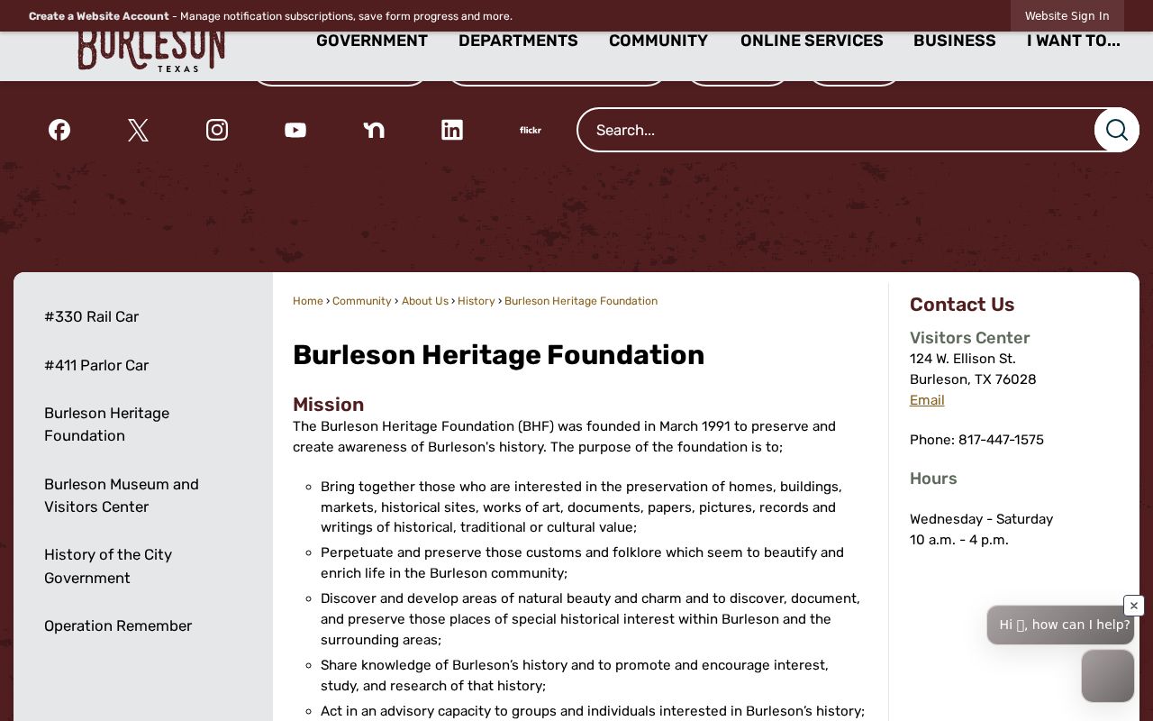The width and height of the screenshot is (1153, 721).
Task: Open Burleson Museum and Visitors Center link
Action: click(x=122, y=496)
